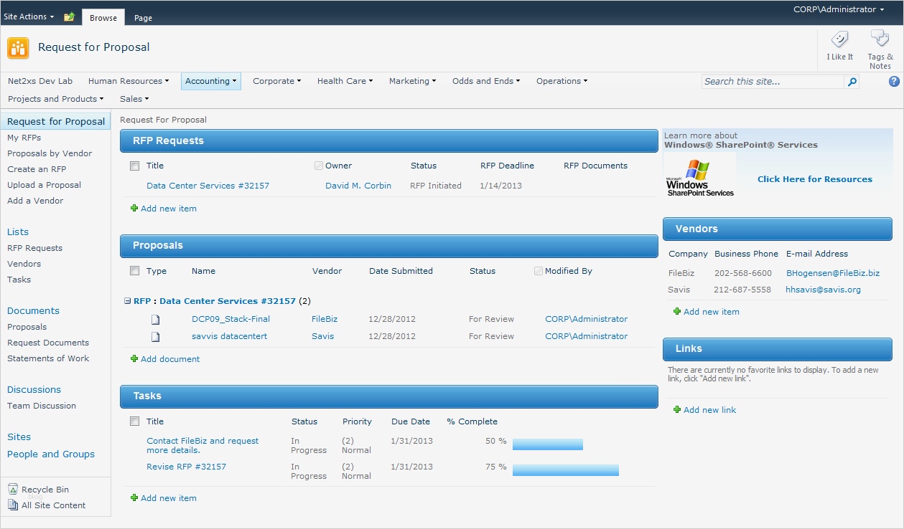Screen dimensions: 904x529
Task: Switch to the Browse tab
Action: pos(103,18)
